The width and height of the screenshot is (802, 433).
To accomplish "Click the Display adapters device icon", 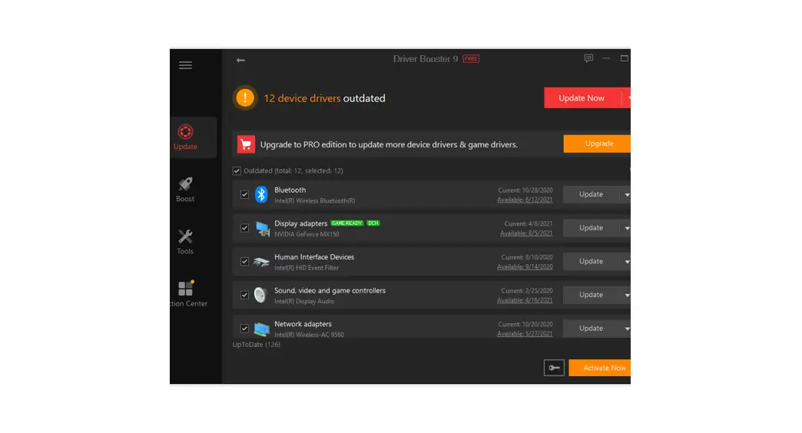I will pos(263,229).
